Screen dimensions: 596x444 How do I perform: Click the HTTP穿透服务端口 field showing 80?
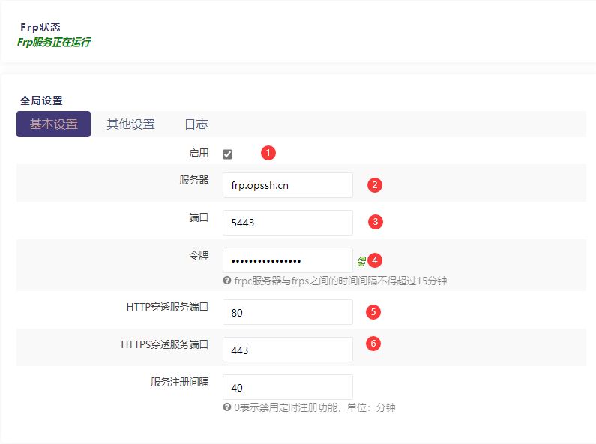pyautogui.click(x=288, y=312)
